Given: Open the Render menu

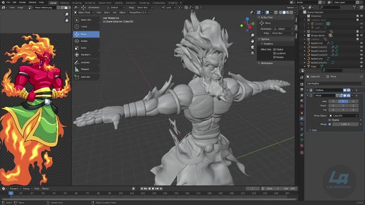Looking at the screenshot, I should pyautogui.click(x=22, y=2).
